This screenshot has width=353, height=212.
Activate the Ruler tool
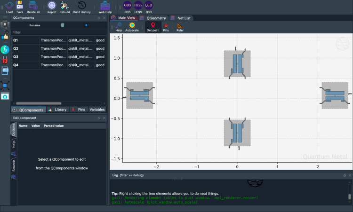[x=180, y=27]
